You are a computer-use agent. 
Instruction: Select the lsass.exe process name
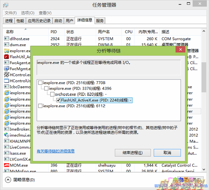click(x=18, y=153)
